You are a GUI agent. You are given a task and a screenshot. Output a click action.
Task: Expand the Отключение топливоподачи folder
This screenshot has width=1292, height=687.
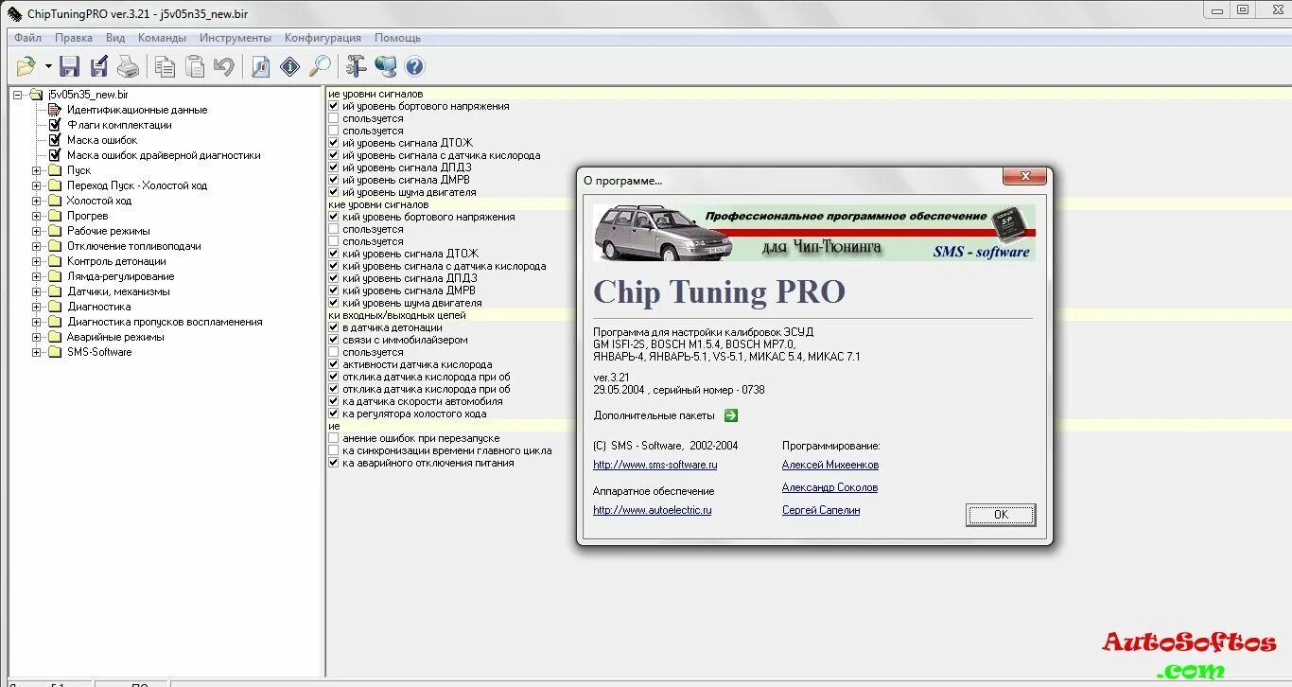[x=37, y=246]
